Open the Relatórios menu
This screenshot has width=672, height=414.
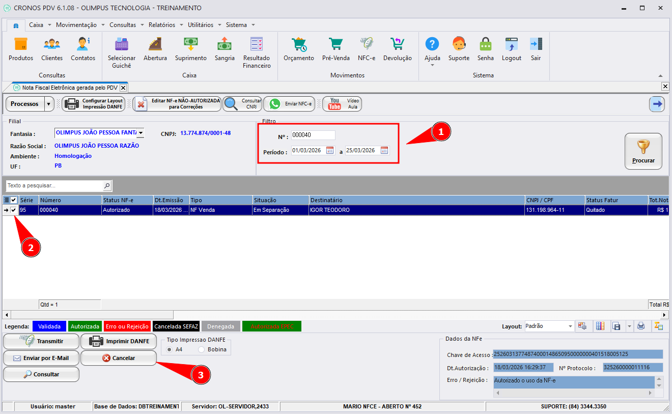[x=162, y=25]
